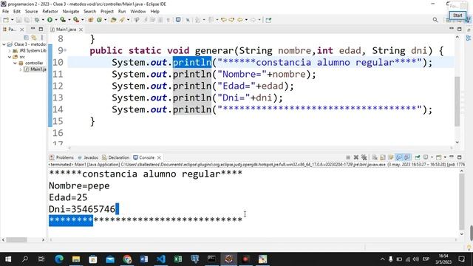Toggle Show Console on Standard Out change
The image size is (473, 266).
(399, 157)
